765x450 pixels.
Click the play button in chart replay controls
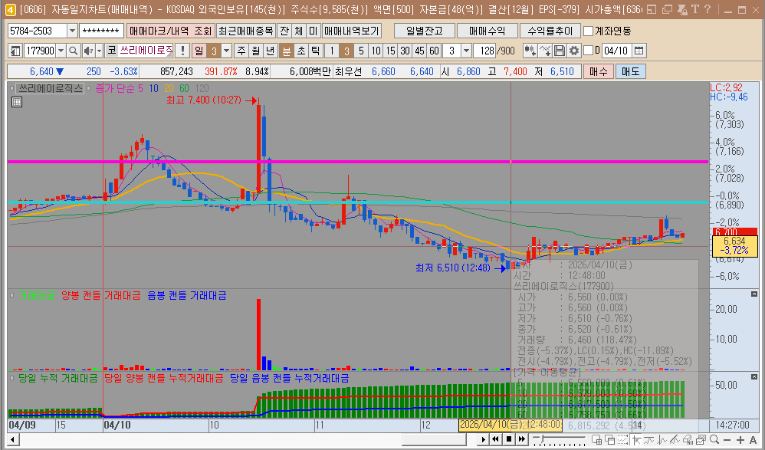[x=483, y=440]
